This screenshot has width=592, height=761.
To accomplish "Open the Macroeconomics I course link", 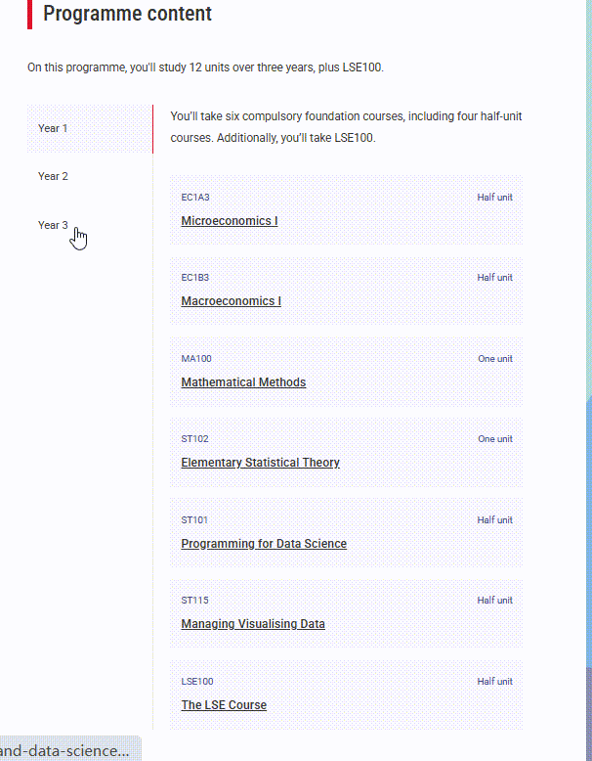I will coord(231,301).
